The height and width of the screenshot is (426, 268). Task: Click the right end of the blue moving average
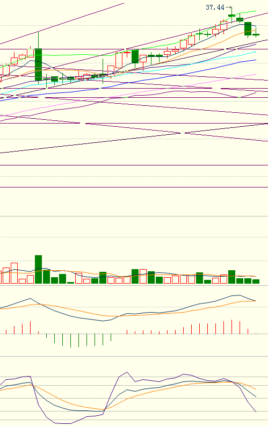click(x=256, y=60)
